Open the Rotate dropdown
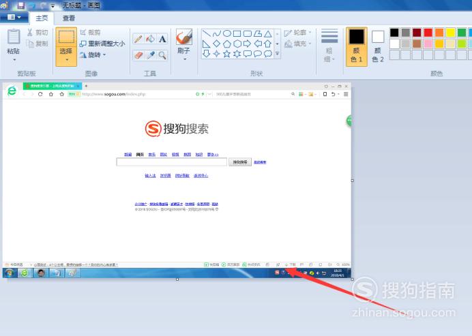Image resolution: width=472 pixels, height=336 pixels. [x=93, y=55]
